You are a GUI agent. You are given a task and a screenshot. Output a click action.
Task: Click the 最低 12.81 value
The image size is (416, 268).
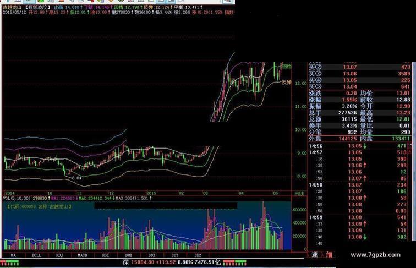(x=403, y=119)
